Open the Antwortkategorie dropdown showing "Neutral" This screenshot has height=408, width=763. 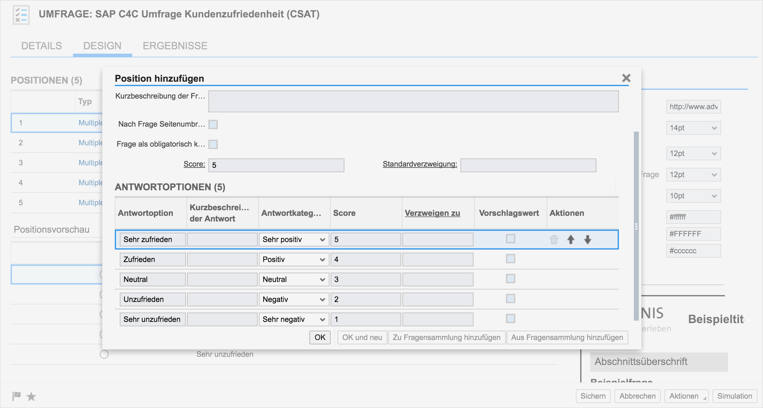pyautogui.click(x=323, y=279)
